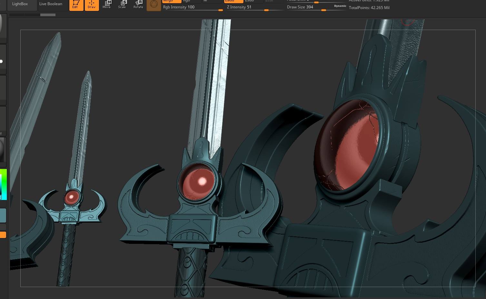The height and width of the screenshot is (299, 486).
Task: Click the TotalPoints 42.265 Mil readout
Action: [x=369, y=7]
